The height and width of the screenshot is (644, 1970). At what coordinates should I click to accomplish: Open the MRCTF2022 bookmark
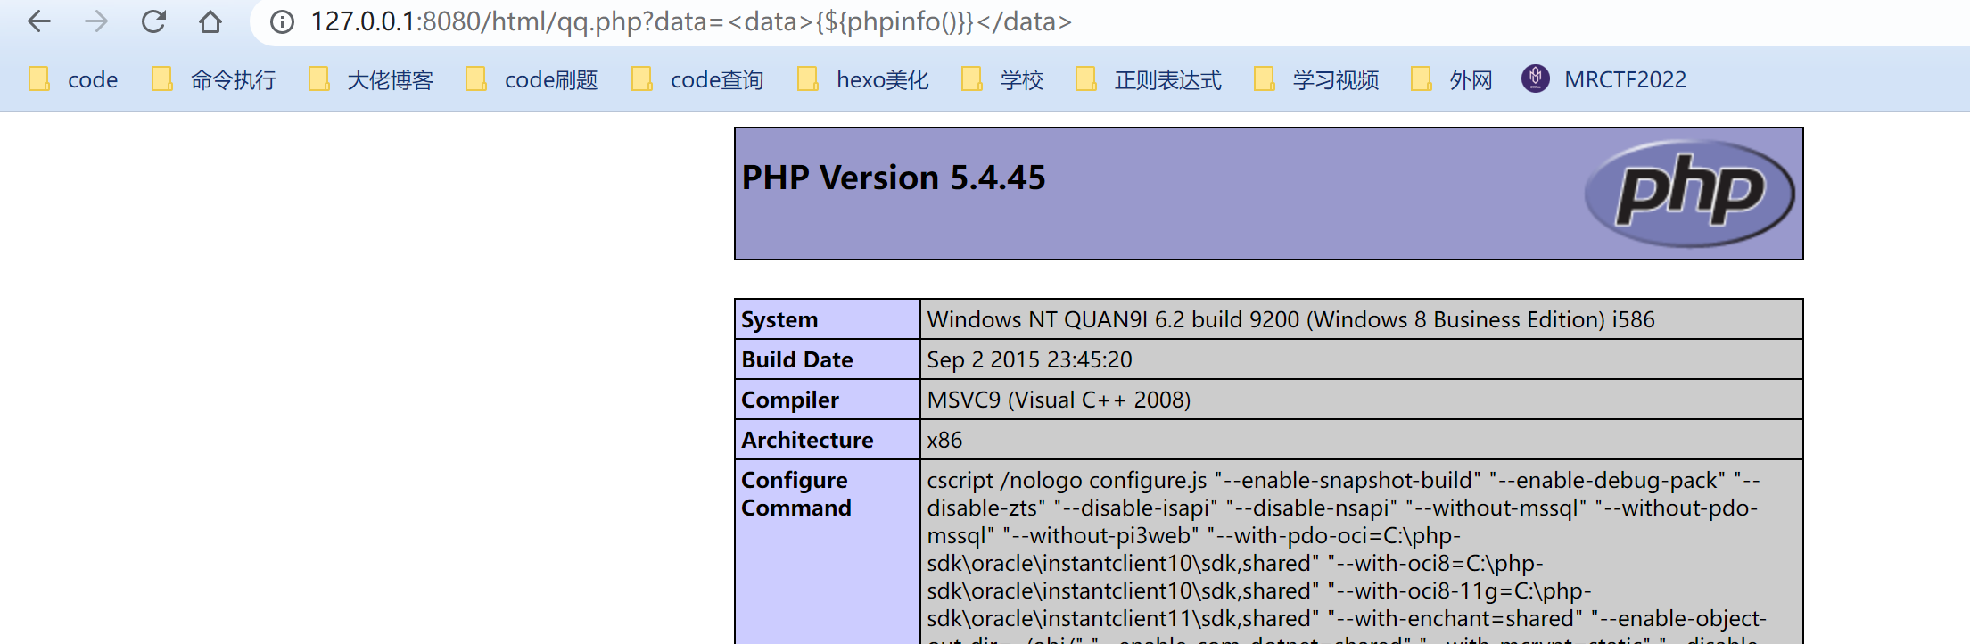(x=1604, y=79)
